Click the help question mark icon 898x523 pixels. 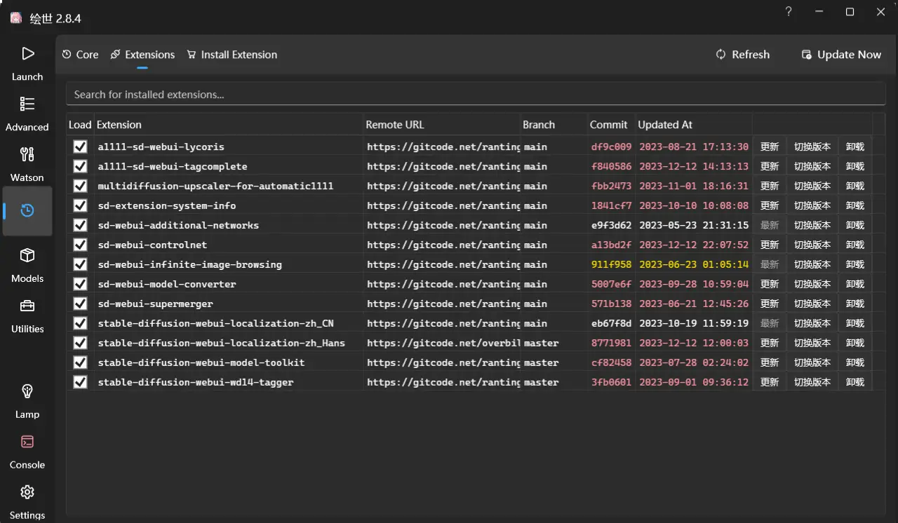coord(789,12)
